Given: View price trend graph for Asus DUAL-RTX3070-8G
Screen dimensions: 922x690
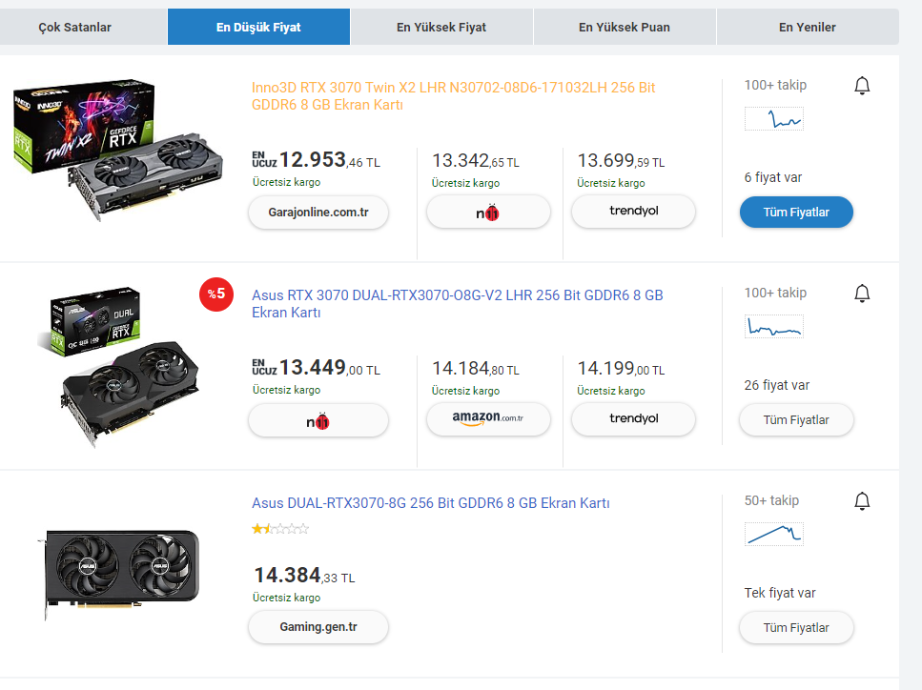Looking at the screenshot, I should (773, 534).
